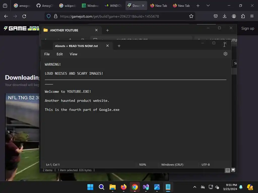The width and height of the screenshot is (258, 193).
Task: Reload the Game Jolt page
Action: point(24,16)
